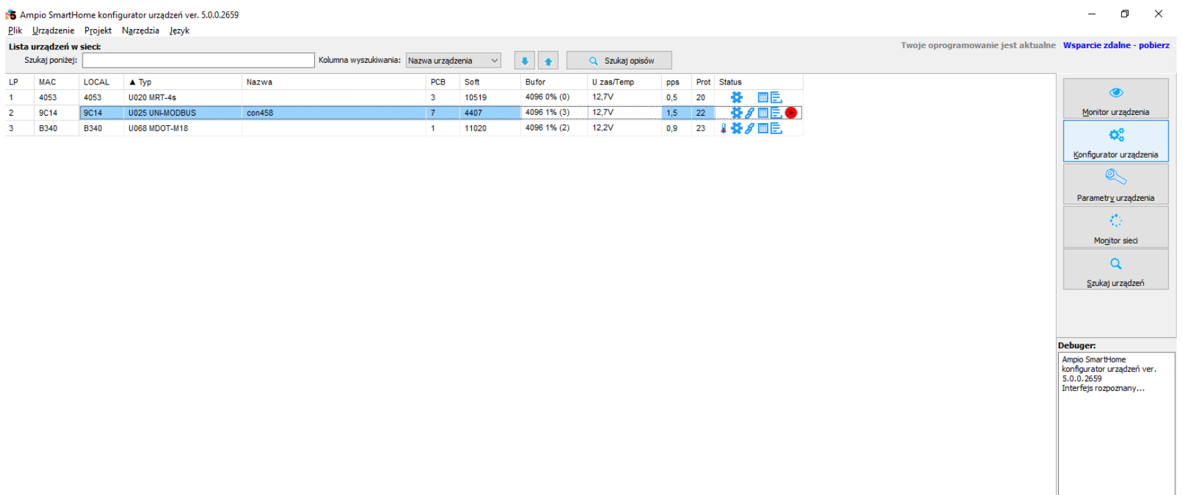Sort by the LOCAL column header

tap(101, 82)
